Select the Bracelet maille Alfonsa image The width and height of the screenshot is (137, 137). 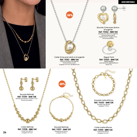click(x=104, y=83)
